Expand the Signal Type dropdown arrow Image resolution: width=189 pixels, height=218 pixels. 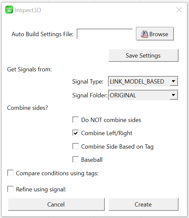click(174, 81)
